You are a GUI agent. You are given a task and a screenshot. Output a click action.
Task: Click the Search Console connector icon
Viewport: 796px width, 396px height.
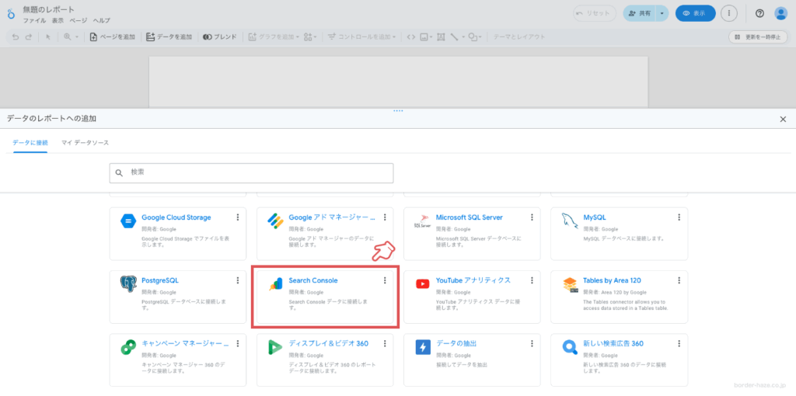coord(274,284)
